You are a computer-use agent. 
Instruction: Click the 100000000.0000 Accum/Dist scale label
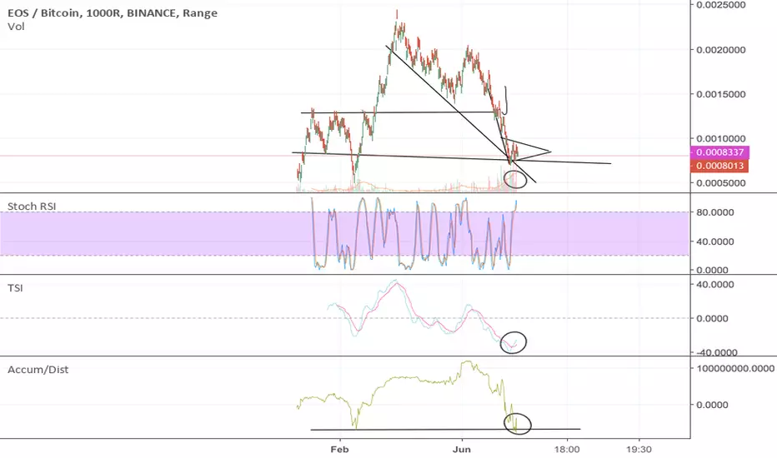(x=735, y=368)
